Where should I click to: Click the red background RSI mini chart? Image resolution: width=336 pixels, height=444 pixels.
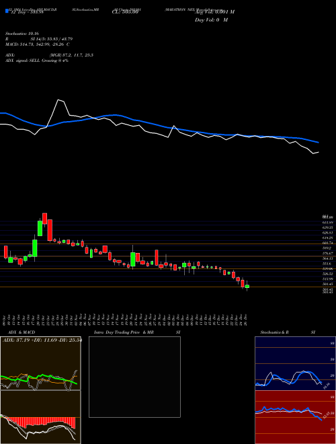(295, 417)
